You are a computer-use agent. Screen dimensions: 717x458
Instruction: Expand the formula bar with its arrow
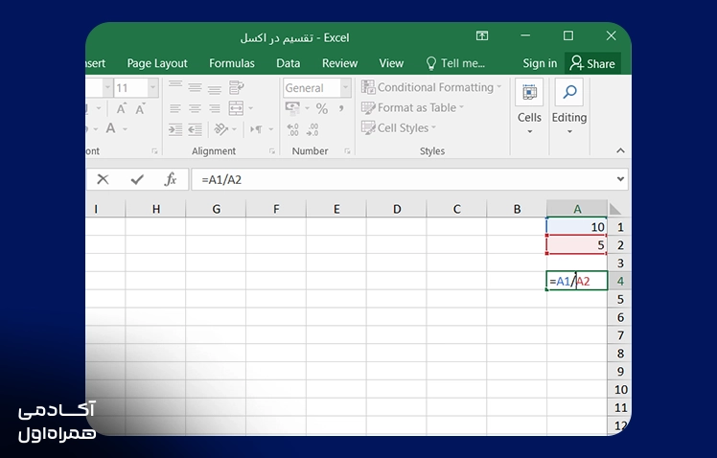(620, 179)
